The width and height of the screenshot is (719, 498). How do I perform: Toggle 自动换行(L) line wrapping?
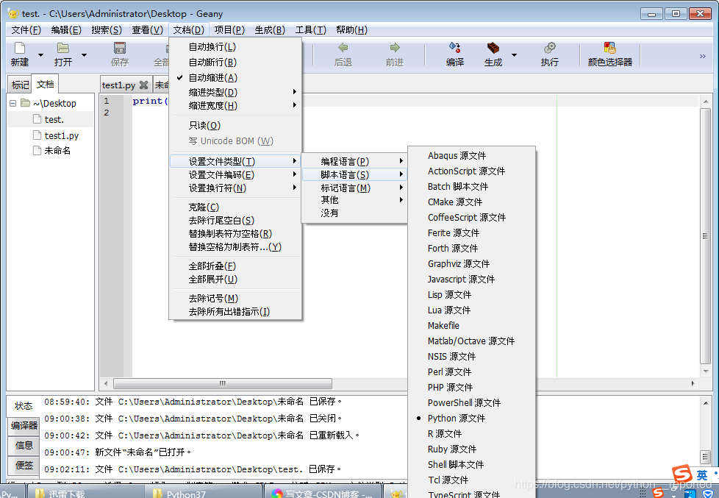[236, 47]
